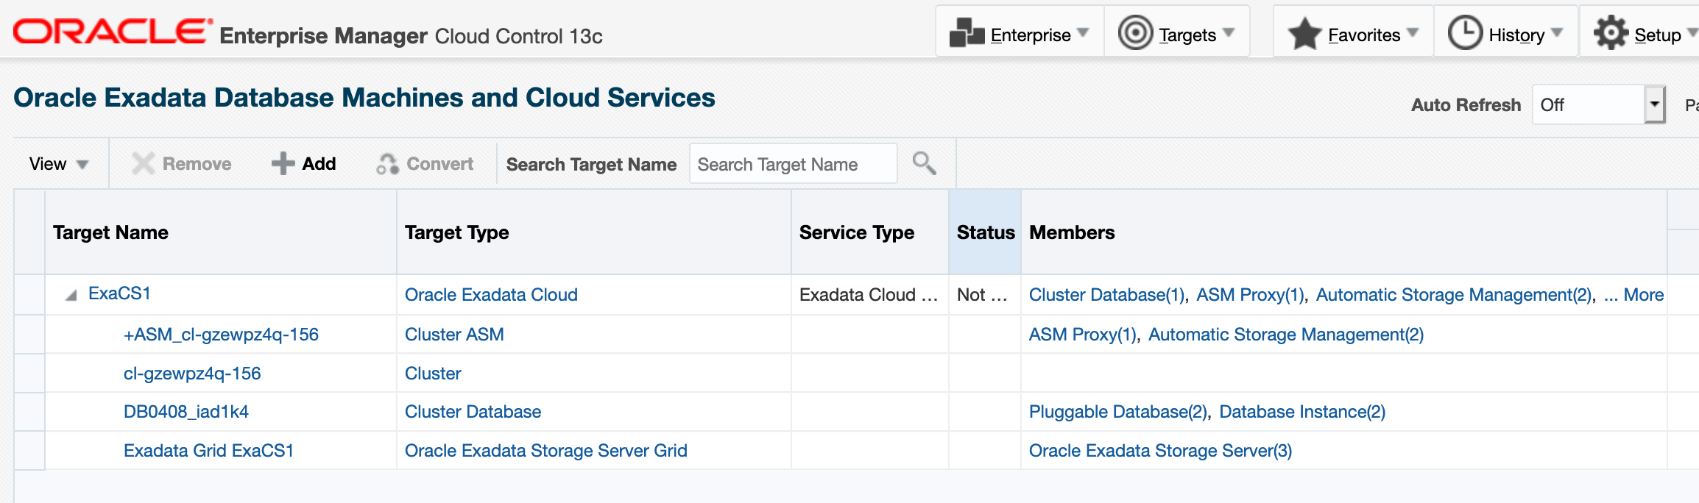Click the magnifying glass search icon
The width and height of the screenshot is (1699, 503).
coord(924,163)
